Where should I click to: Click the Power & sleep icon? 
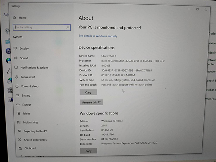(x=17, y=86)
